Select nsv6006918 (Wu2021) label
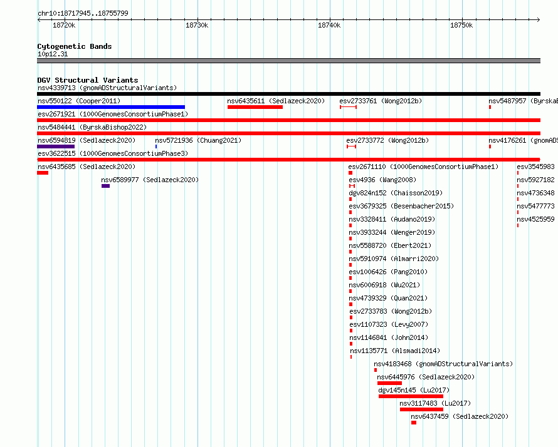 [384, 285]
